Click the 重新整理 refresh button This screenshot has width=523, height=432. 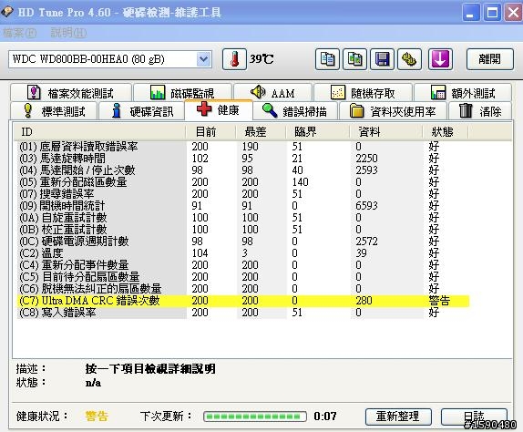click(398, 417)
